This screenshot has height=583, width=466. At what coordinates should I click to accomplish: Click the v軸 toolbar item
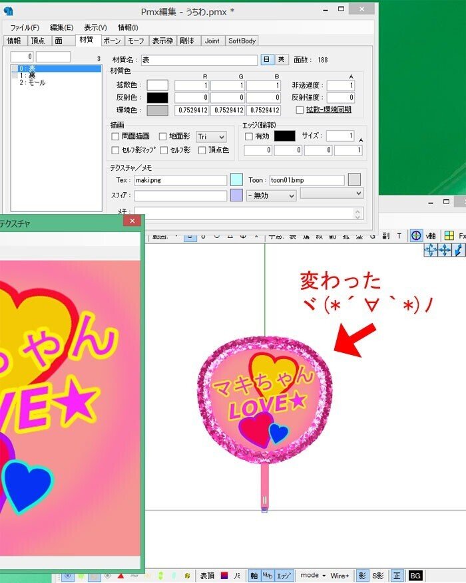point(431,236)
